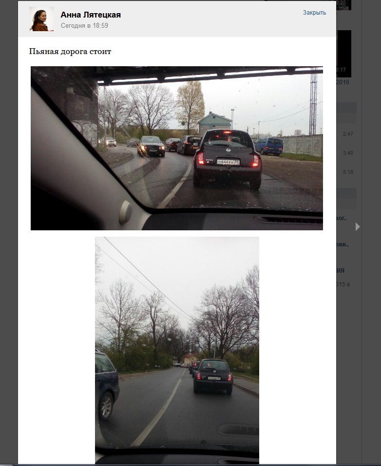381x466 pixels.
Task: Click the Сегодня в 18:59 timestamp link
Action: 84,25
